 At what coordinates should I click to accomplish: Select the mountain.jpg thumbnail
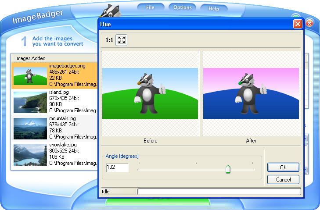point(30,128)
